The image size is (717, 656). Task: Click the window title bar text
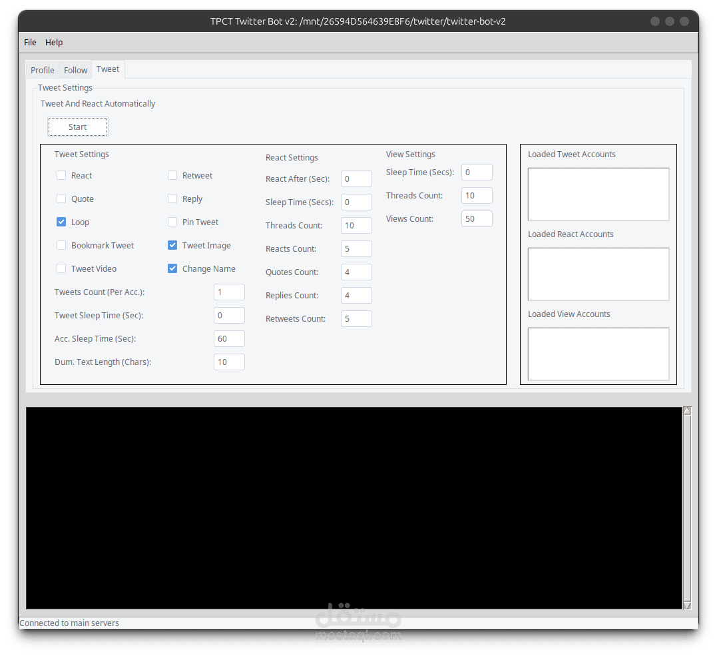coord(358,21)
